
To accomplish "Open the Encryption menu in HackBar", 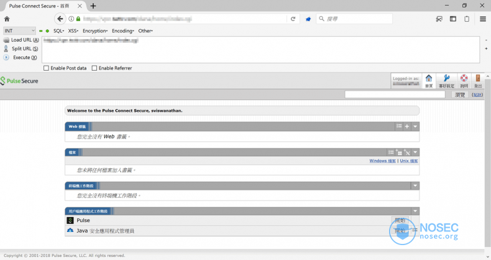I will tap(95, 31).
